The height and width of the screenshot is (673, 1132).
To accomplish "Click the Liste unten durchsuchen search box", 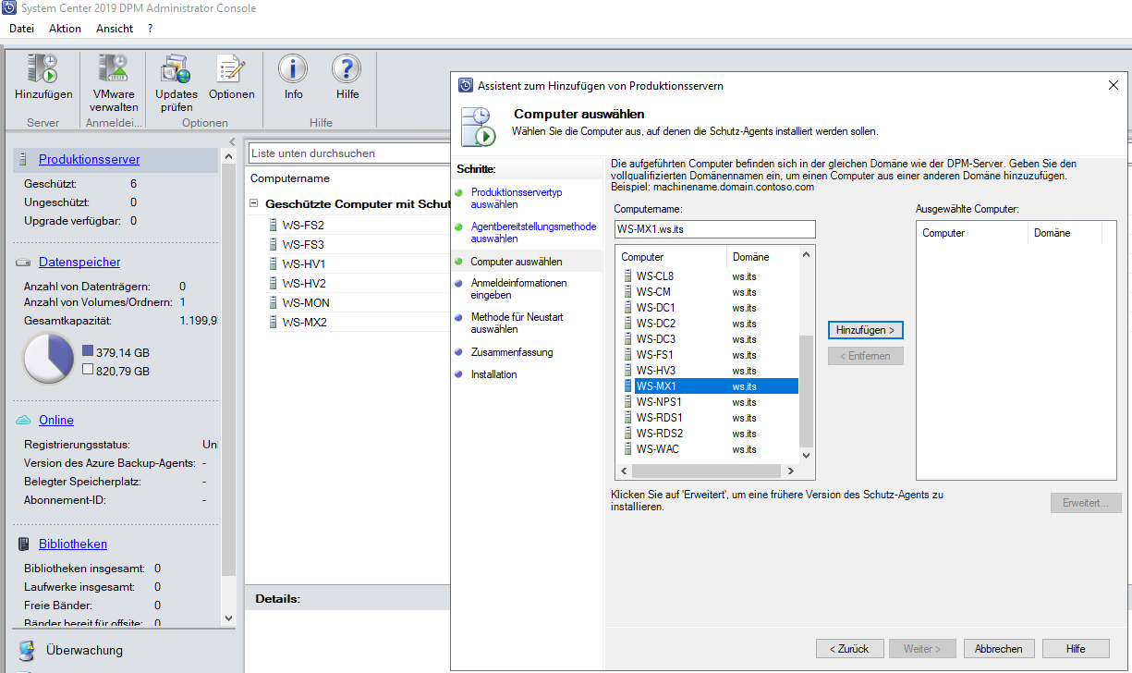I will [x=348, y=153].
